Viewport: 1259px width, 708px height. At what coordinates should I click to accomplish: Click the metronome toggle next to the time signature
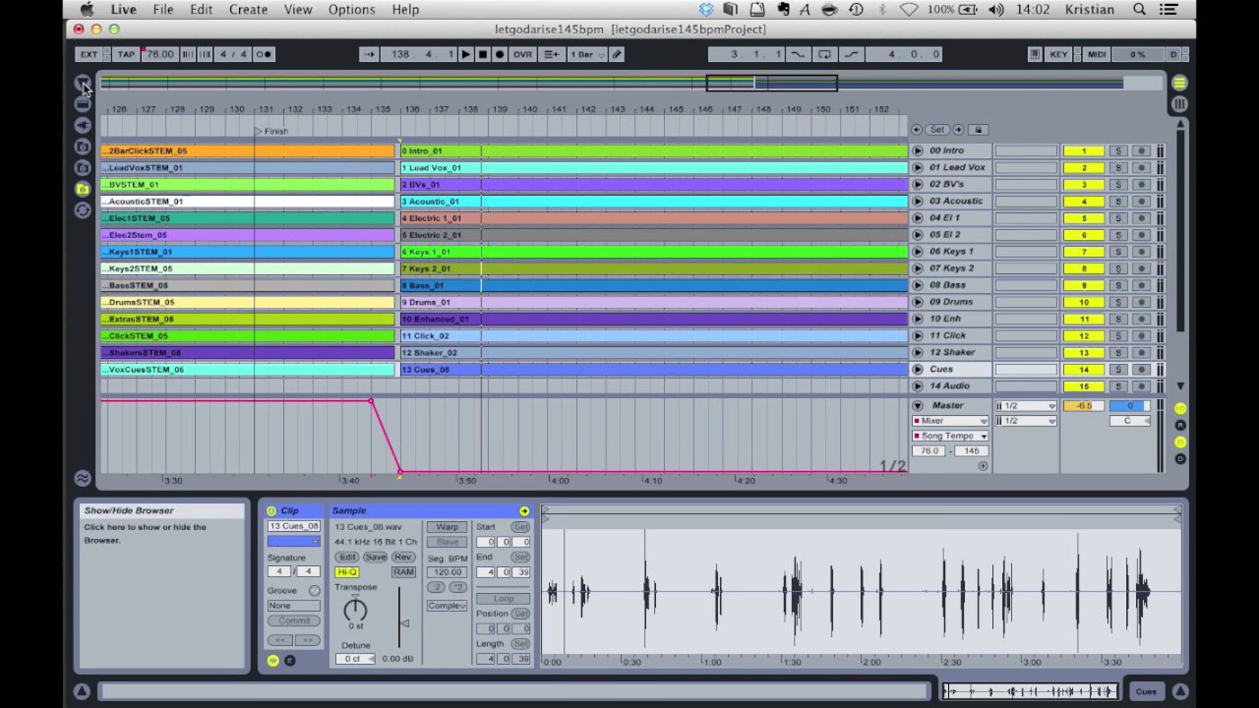pyautogui.click(x=263, y=55)
